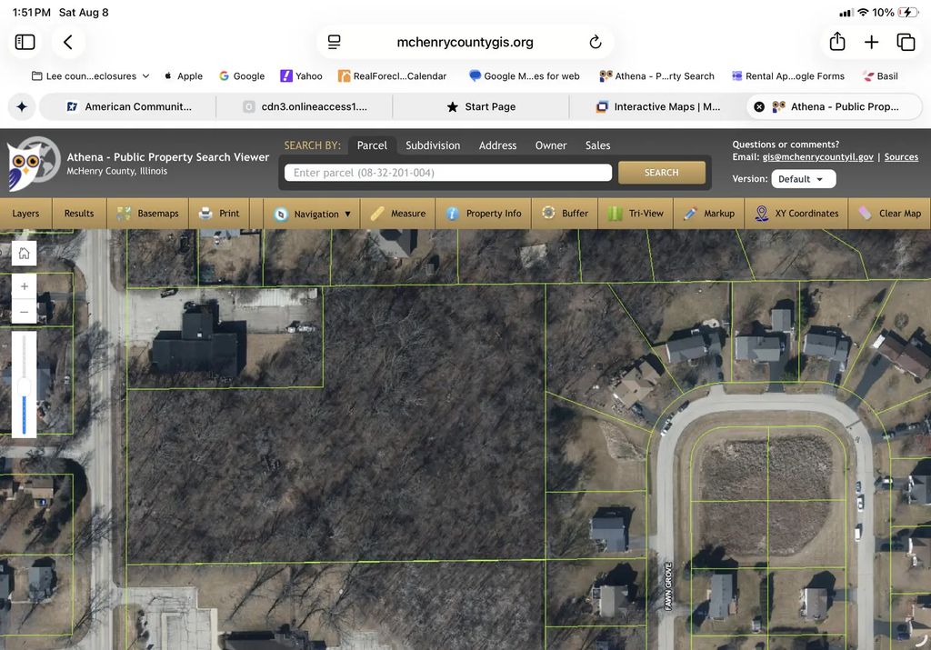931x650 pixels.
Task: Switch to Address search
Action: (x=497, y=145)
